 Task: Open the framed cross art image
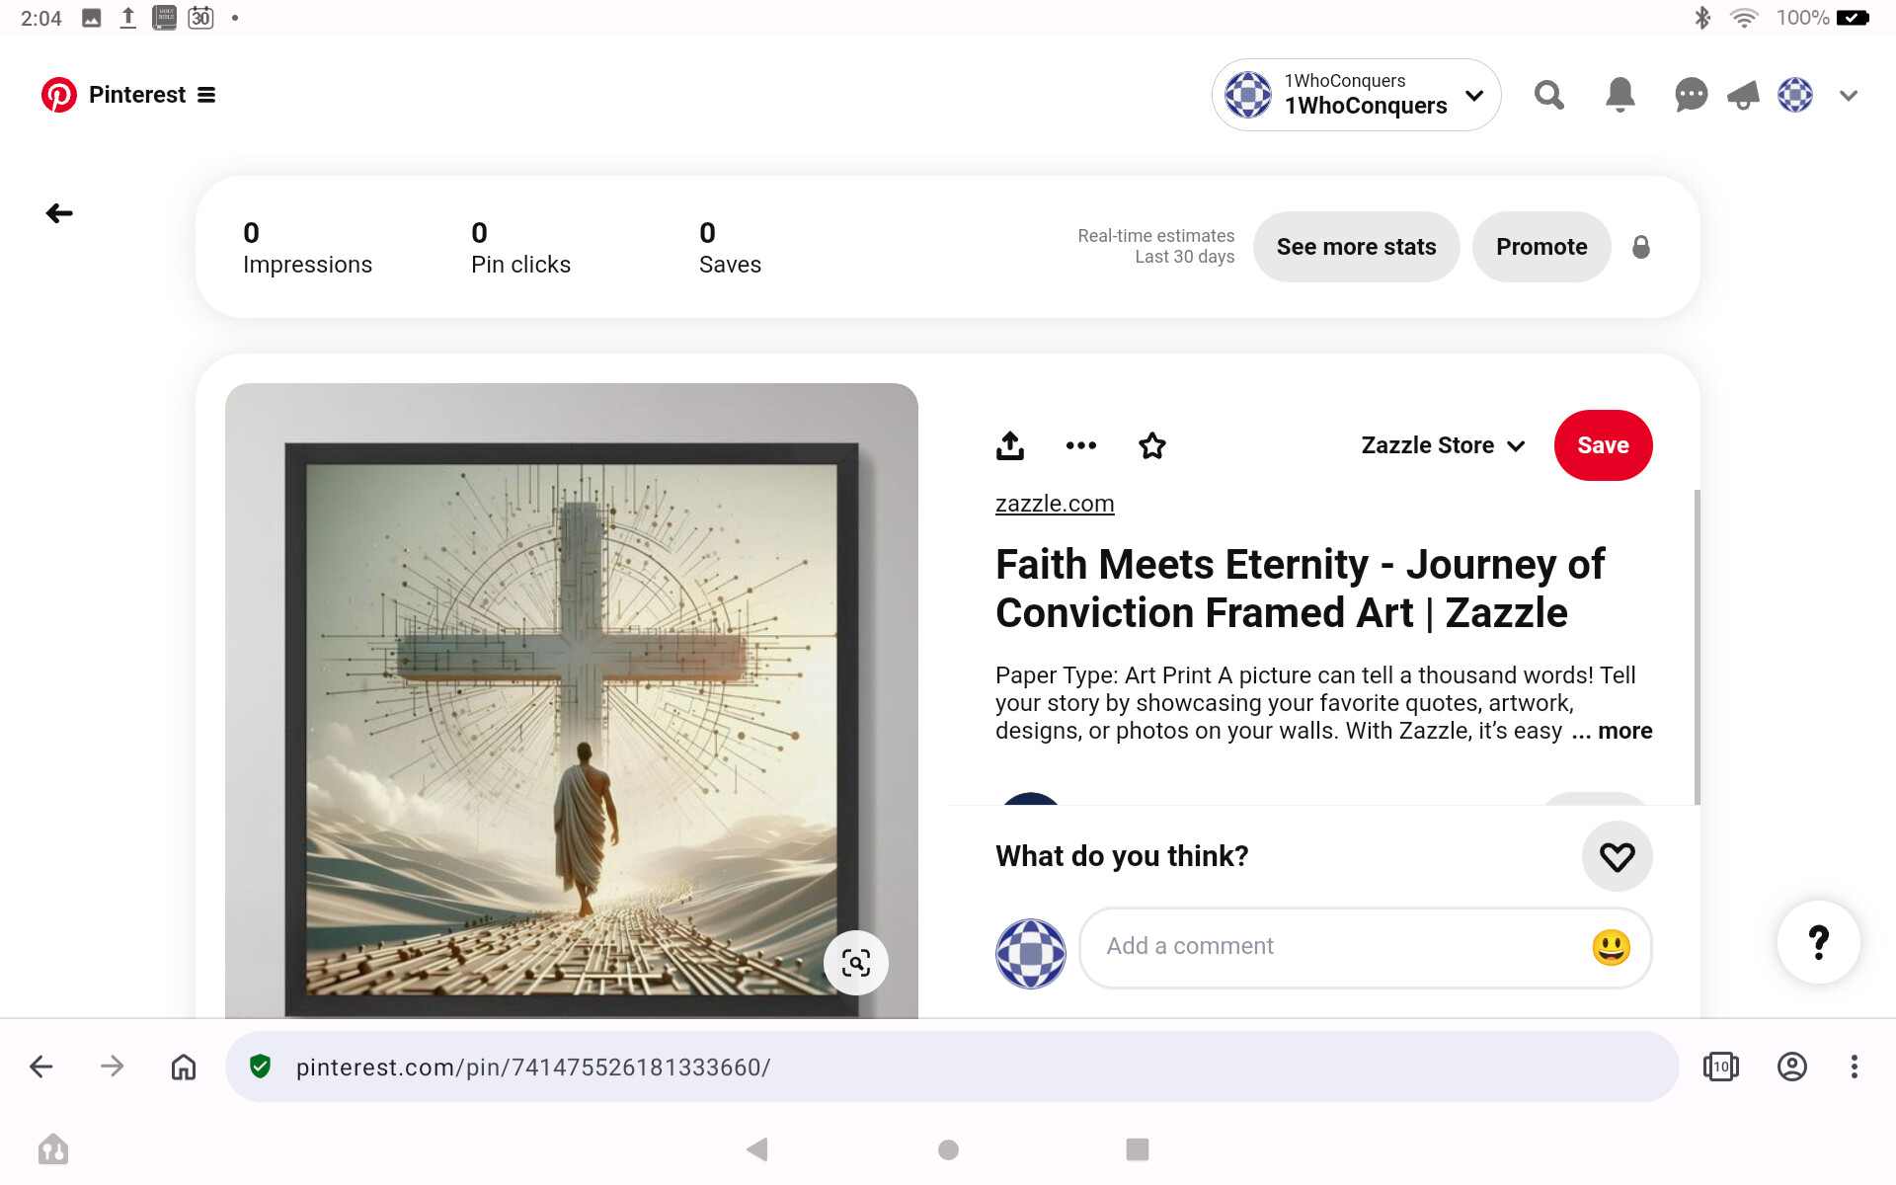[x=572, y=700]
